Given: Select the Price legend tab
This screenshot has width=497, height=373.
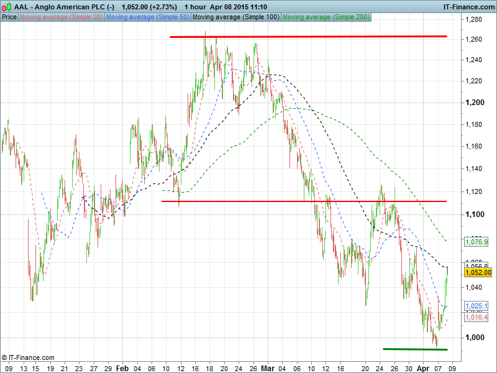Looking at the screenshot, I should click(x=9, y=17).
